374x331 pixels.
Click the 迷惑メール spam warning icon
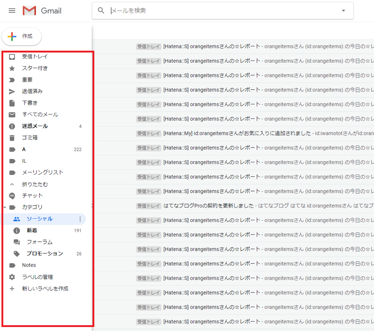coord(12,126)
